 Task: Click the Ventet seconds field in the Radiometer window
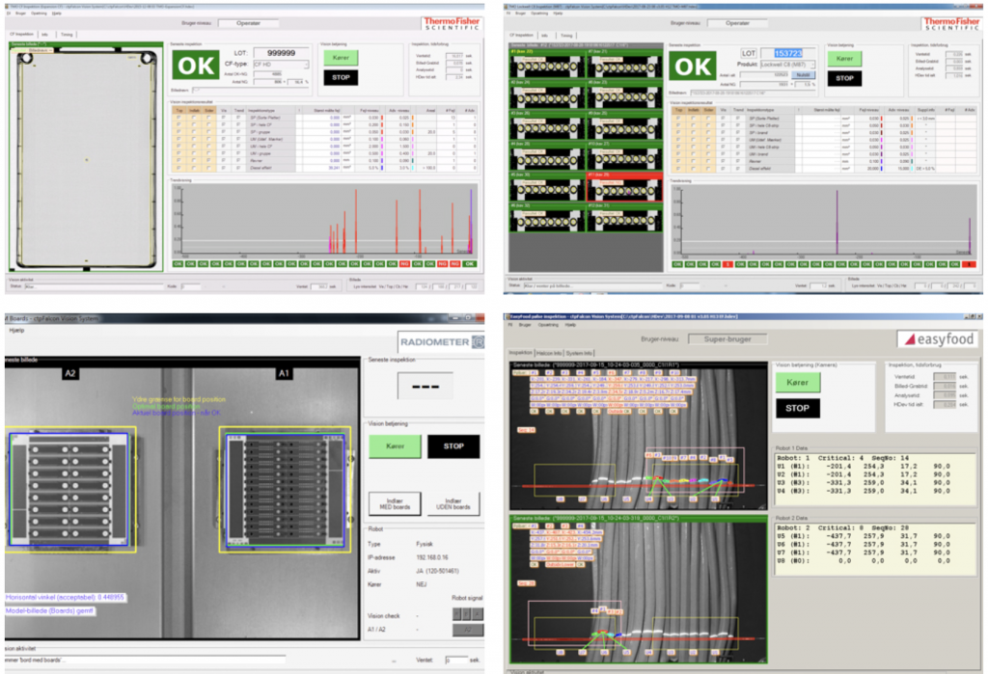point(456,661)
